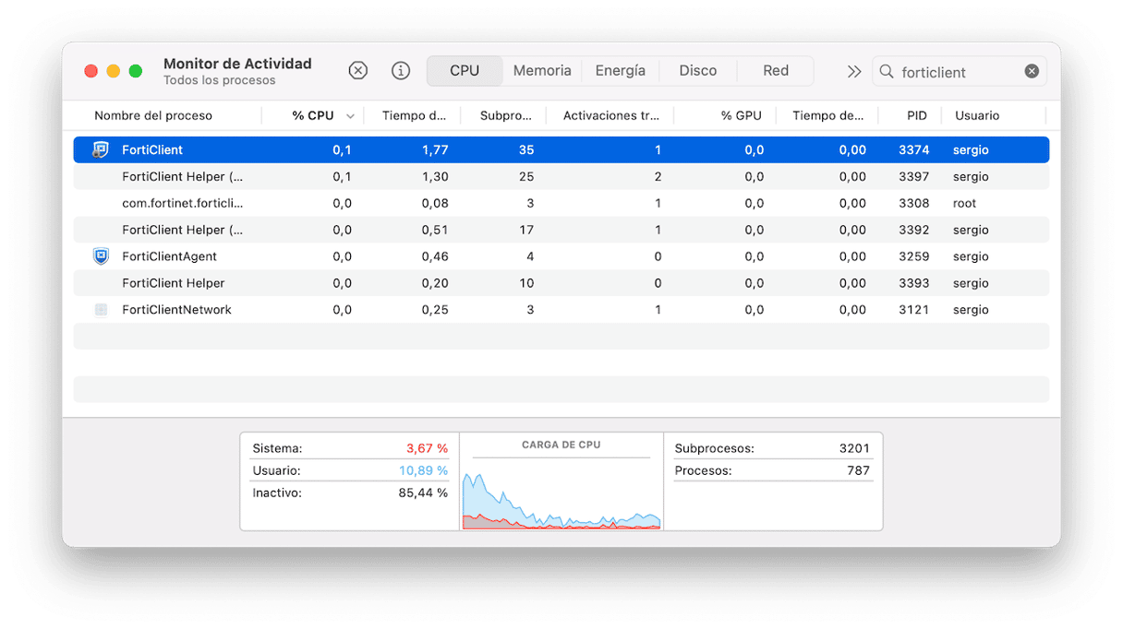Screen dimensions: 1123x629
Task: Sort by Tiempo d... CPU time column
Action: 414,115
